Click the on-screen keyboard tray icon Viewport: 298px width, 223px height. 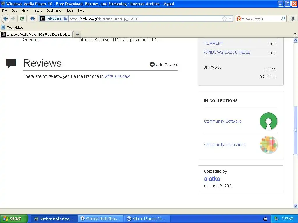coord(265,219)
